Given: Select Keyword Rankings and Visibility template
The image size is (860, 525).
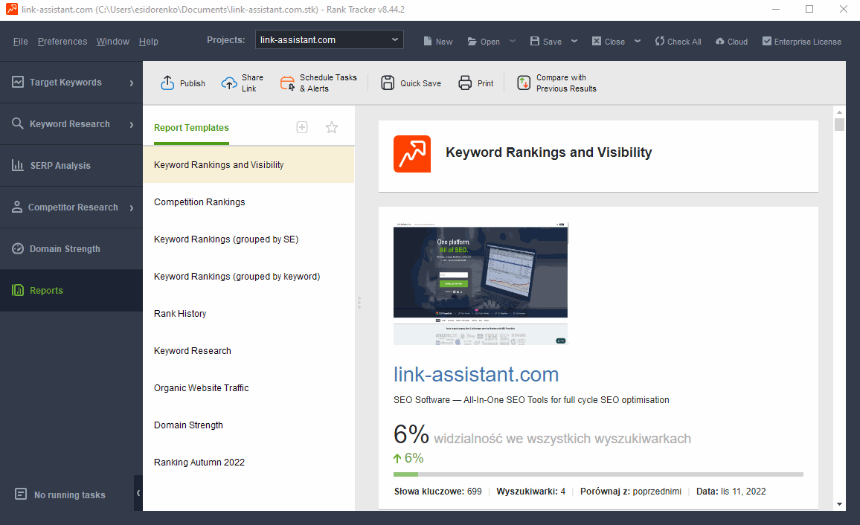Looking at the screenshot, I should (x=248, y=164).
